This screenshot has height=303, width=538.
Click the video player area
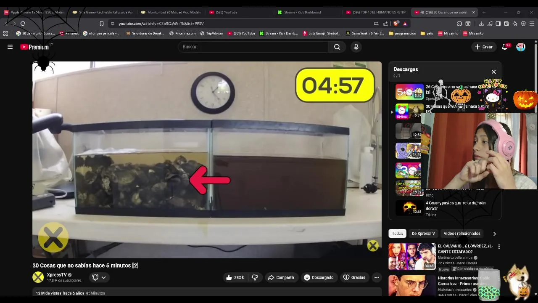(207, 159)
